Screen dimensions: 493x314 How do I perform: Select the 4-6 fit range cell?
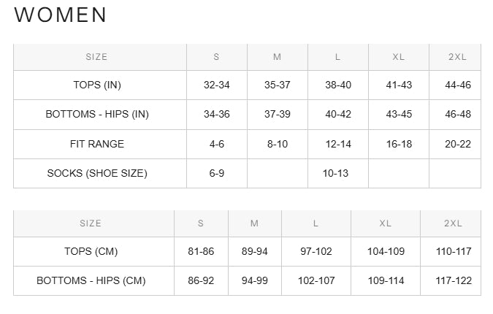(217, 145)
